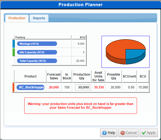This screenshot has height=140, width=161.
Task: Click the red warning message box
Action: point(80,106)
